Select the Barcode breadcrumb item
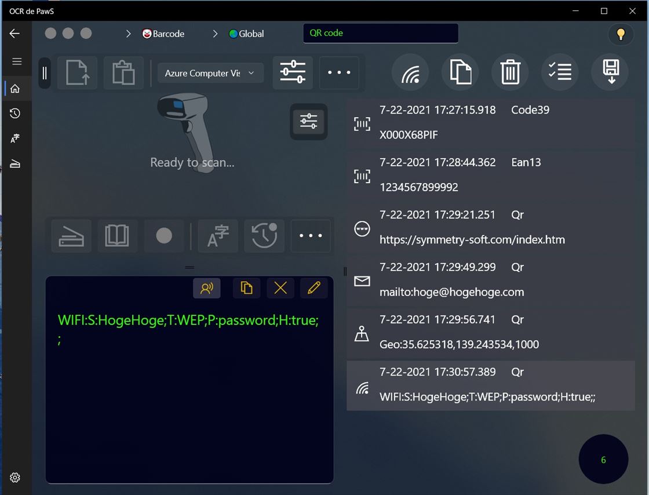The width and height of the screenshot is (649, 495). (163, 34)
